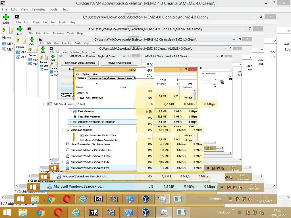Image resolution: width=291 pixels, height=218 pixels.
Task: Open Favorites menu in outermost 7-Zip window
Action: pyautogui.click(x=38, y=9)
